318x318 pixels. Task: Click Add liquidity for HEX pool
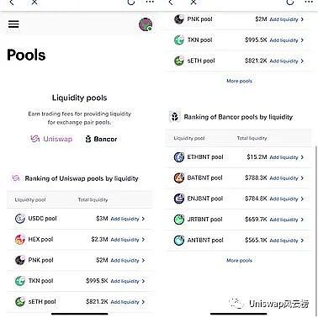(125, 240)
